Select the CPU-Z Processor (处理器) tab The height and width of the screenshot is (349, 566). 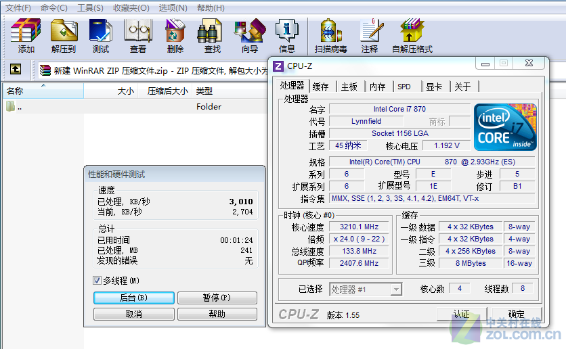point(292,85)
